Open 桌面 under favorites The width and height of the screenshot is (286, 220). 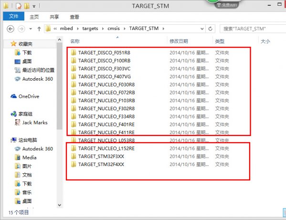click(27, 62)
